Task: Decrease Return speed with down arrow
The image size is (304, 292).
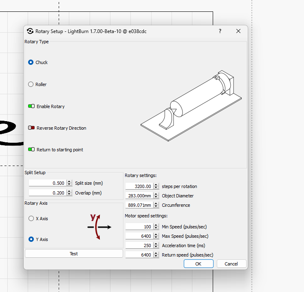Action: 156,256
